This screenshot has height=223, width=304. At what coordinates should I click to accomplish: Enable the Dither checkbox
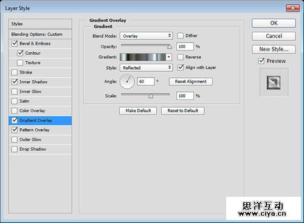coord(180,36)
